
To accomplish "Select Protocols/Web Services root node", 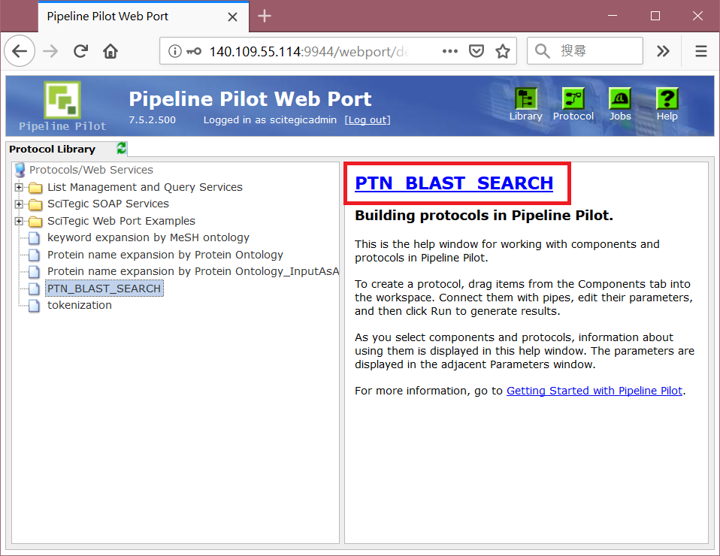I will click(x=91, y=170).
